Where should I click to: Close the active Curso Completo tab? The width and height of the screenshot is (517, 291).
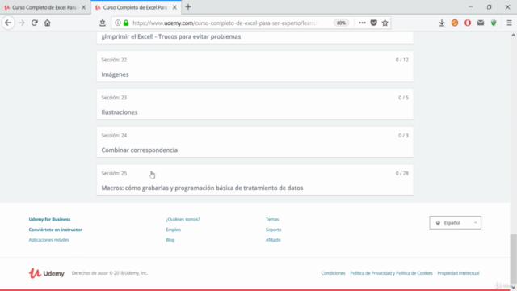click(174, 7)
